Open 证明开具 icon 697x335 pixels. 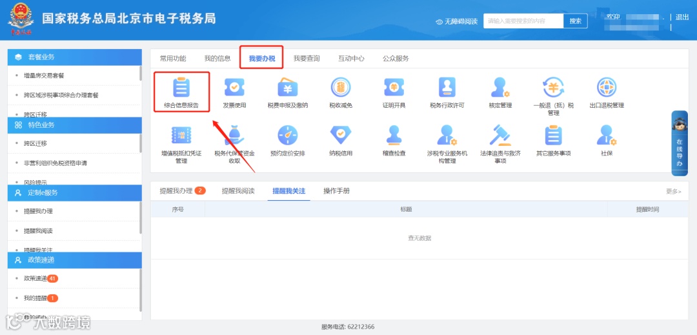click(x=394, y=87)
